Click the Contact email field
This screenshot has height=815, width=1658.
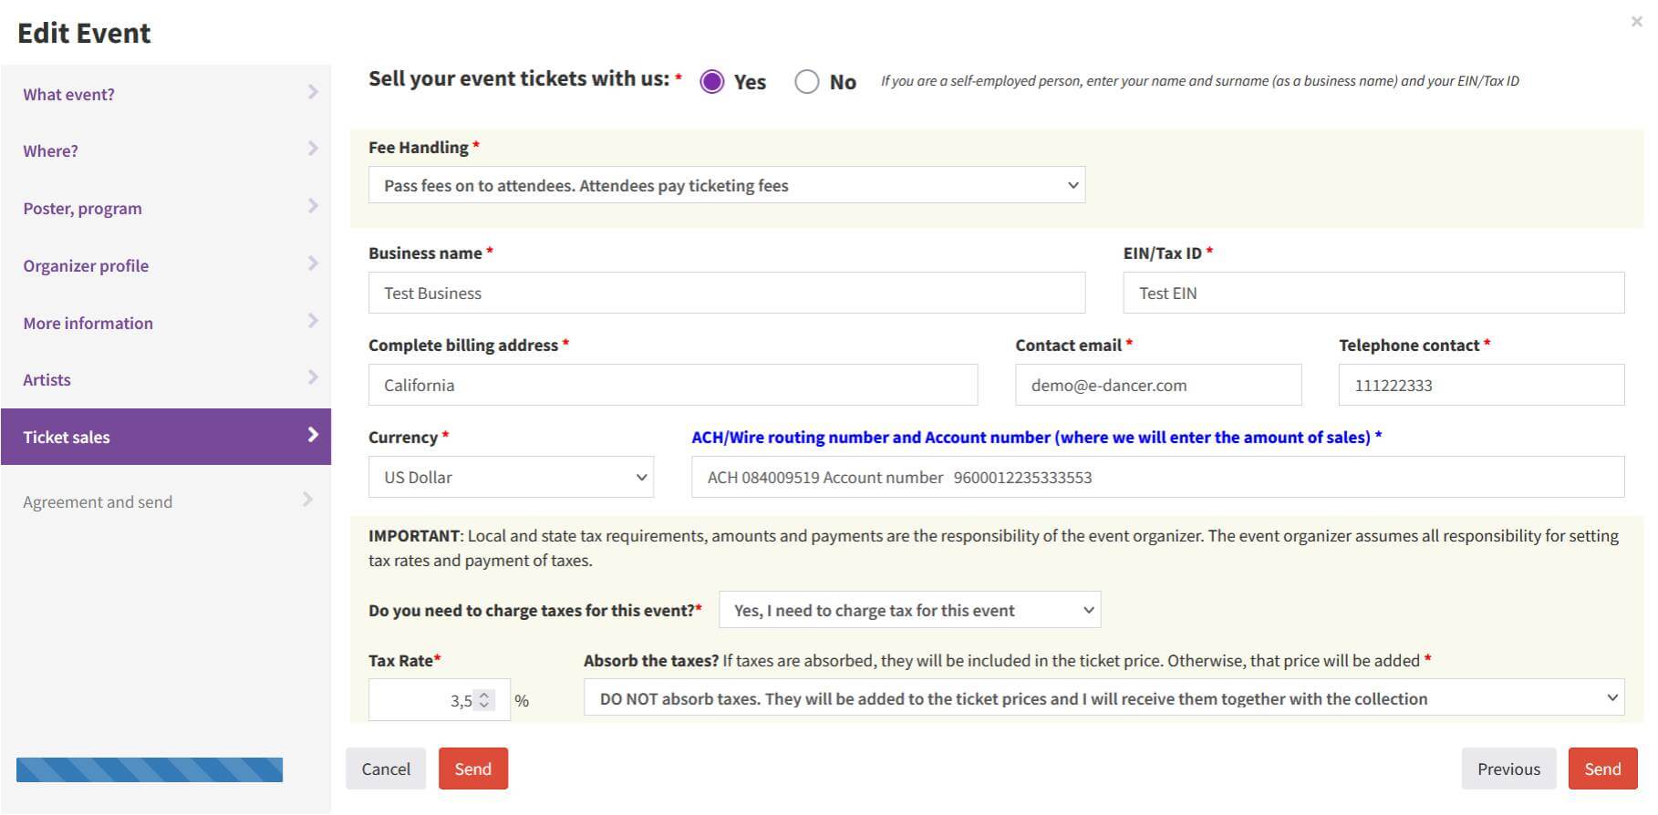click(x=1158, y=385)
